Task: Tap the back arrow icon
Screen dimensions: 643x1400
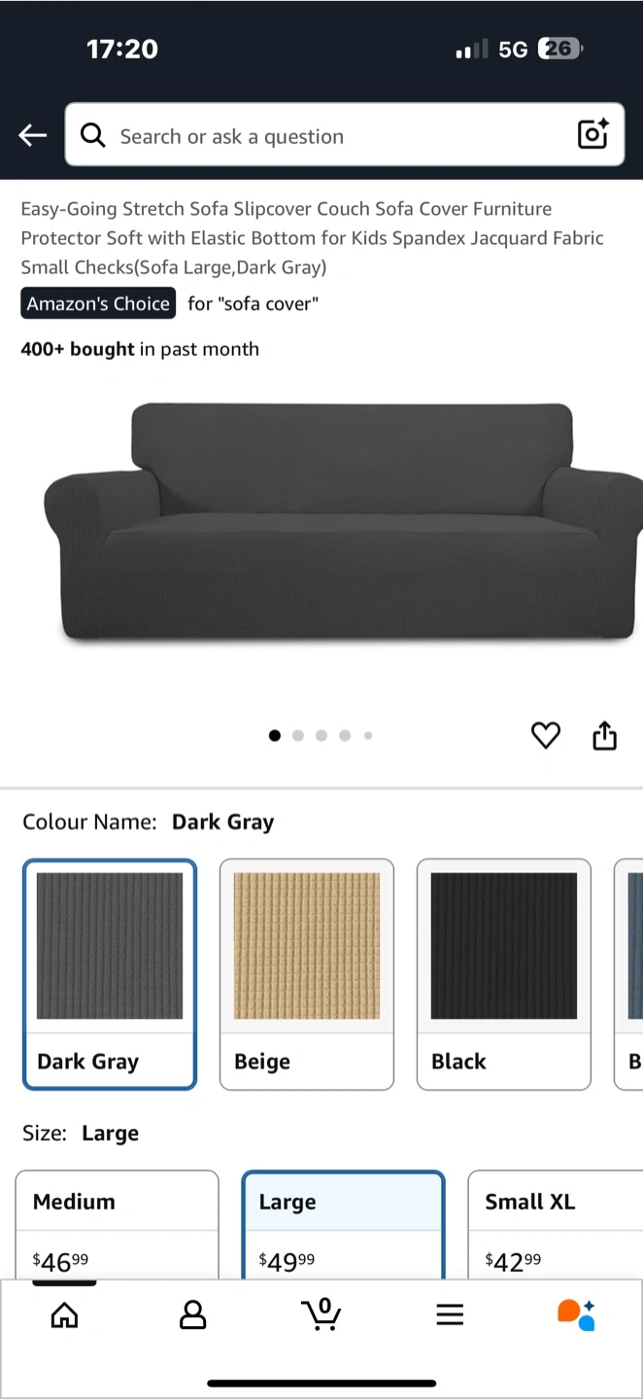Action: click(x=33, y=136)
